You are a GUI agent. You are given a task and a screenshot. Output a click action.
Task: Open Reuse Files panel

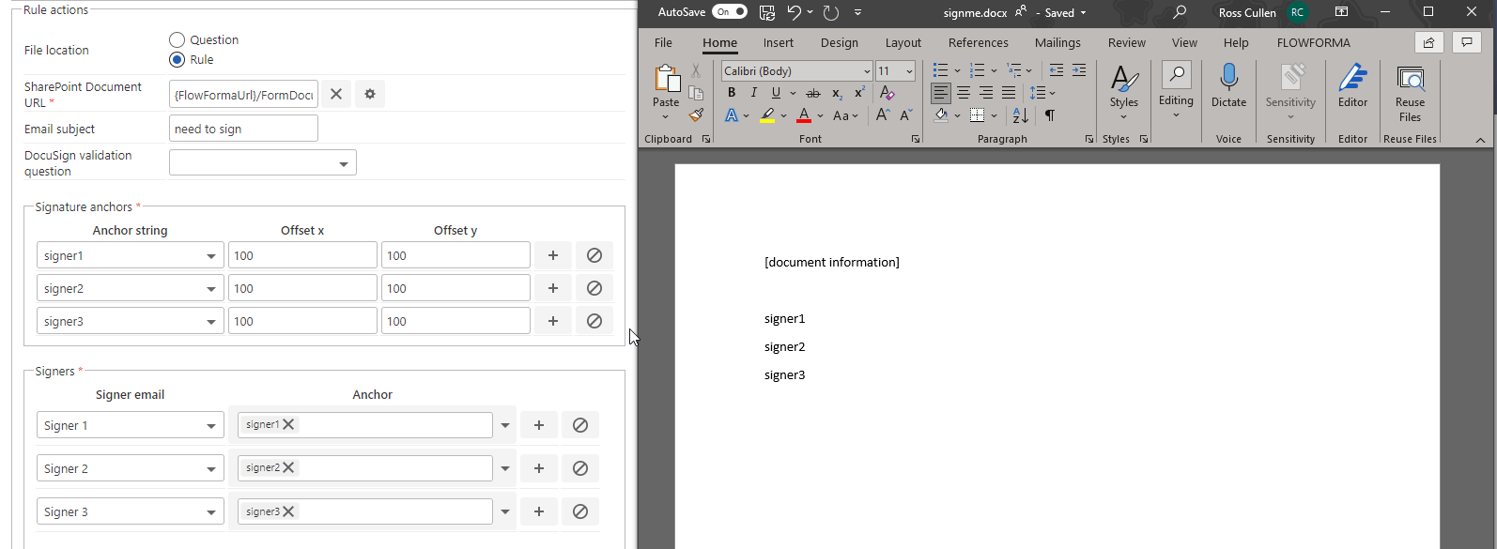click(x=1410, y=94)
